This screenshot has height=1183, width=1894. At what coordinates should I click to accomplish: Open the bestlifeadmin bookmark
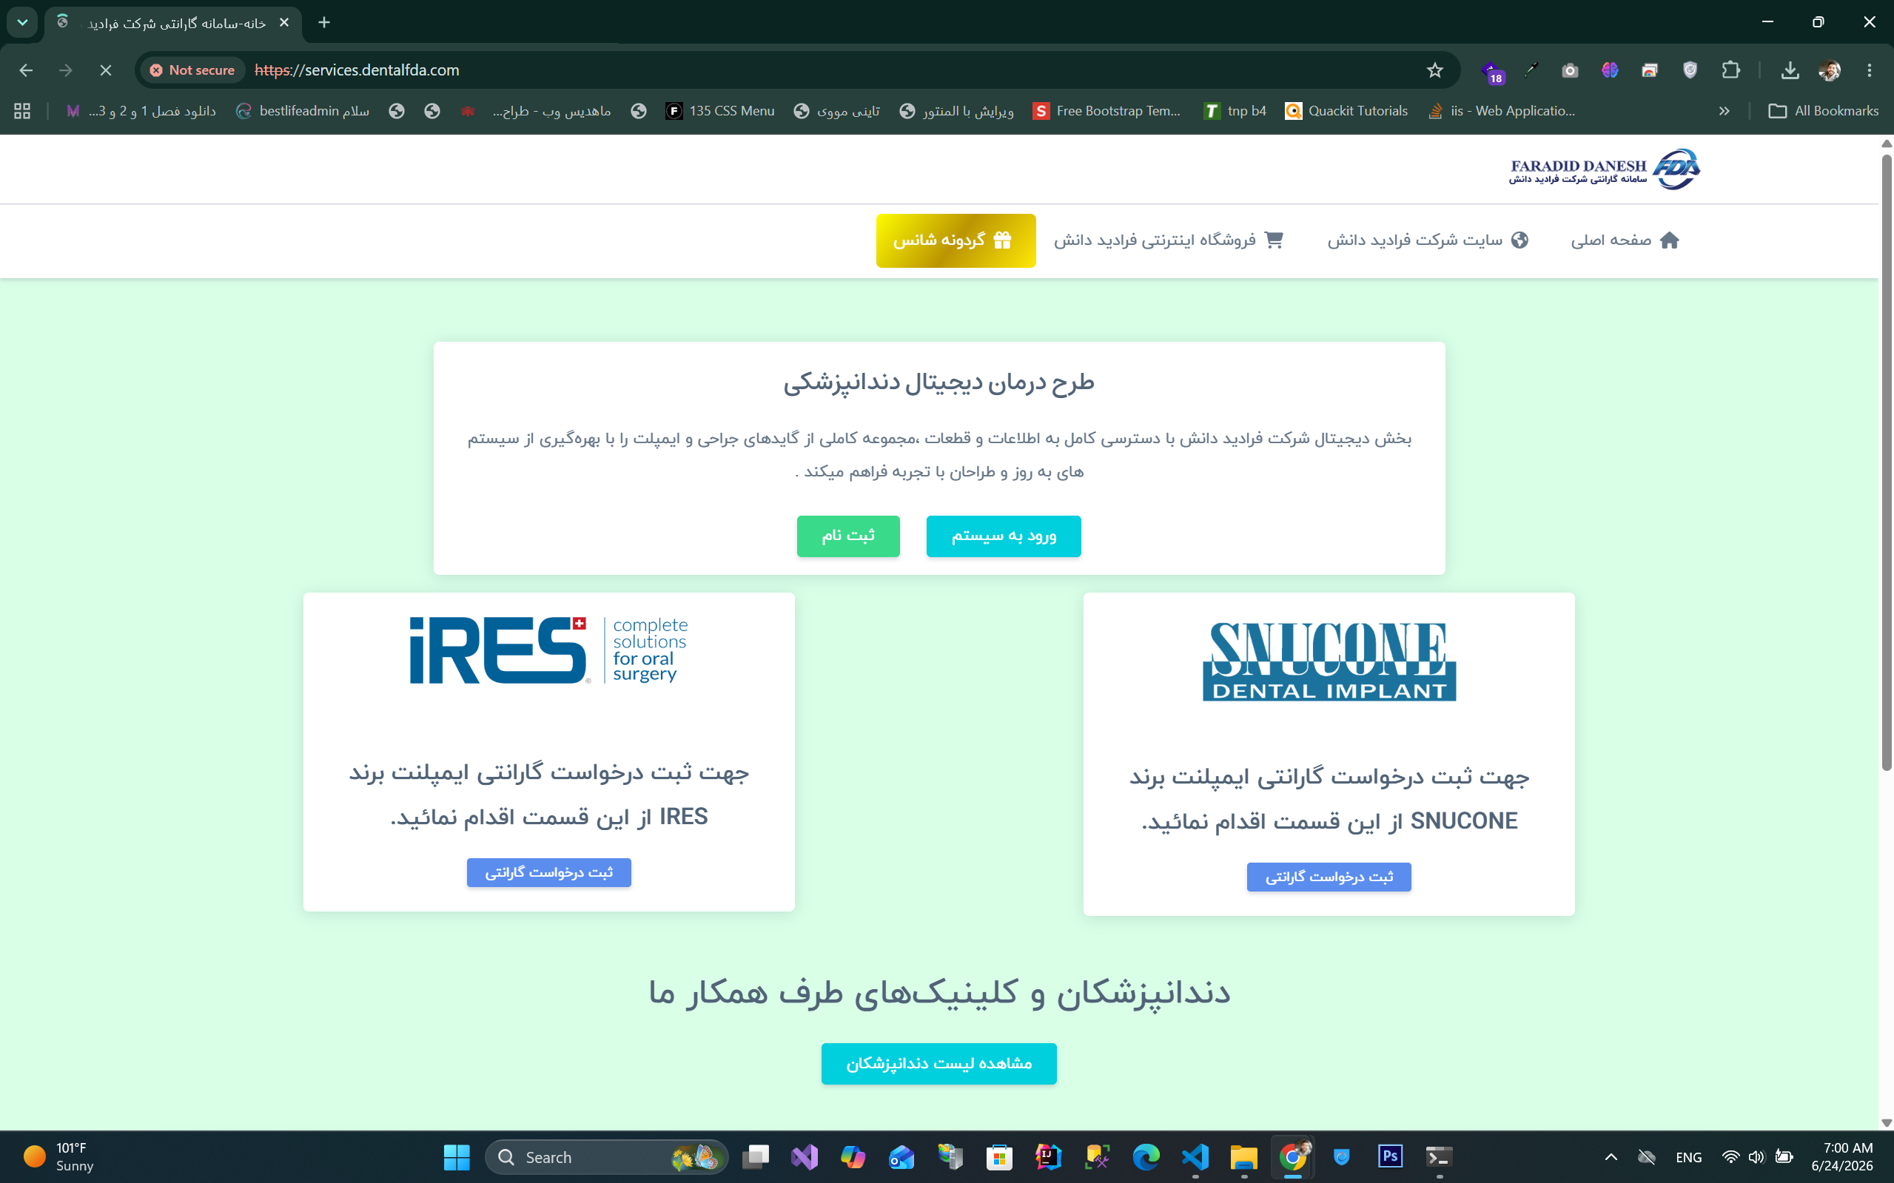point(303,111)
